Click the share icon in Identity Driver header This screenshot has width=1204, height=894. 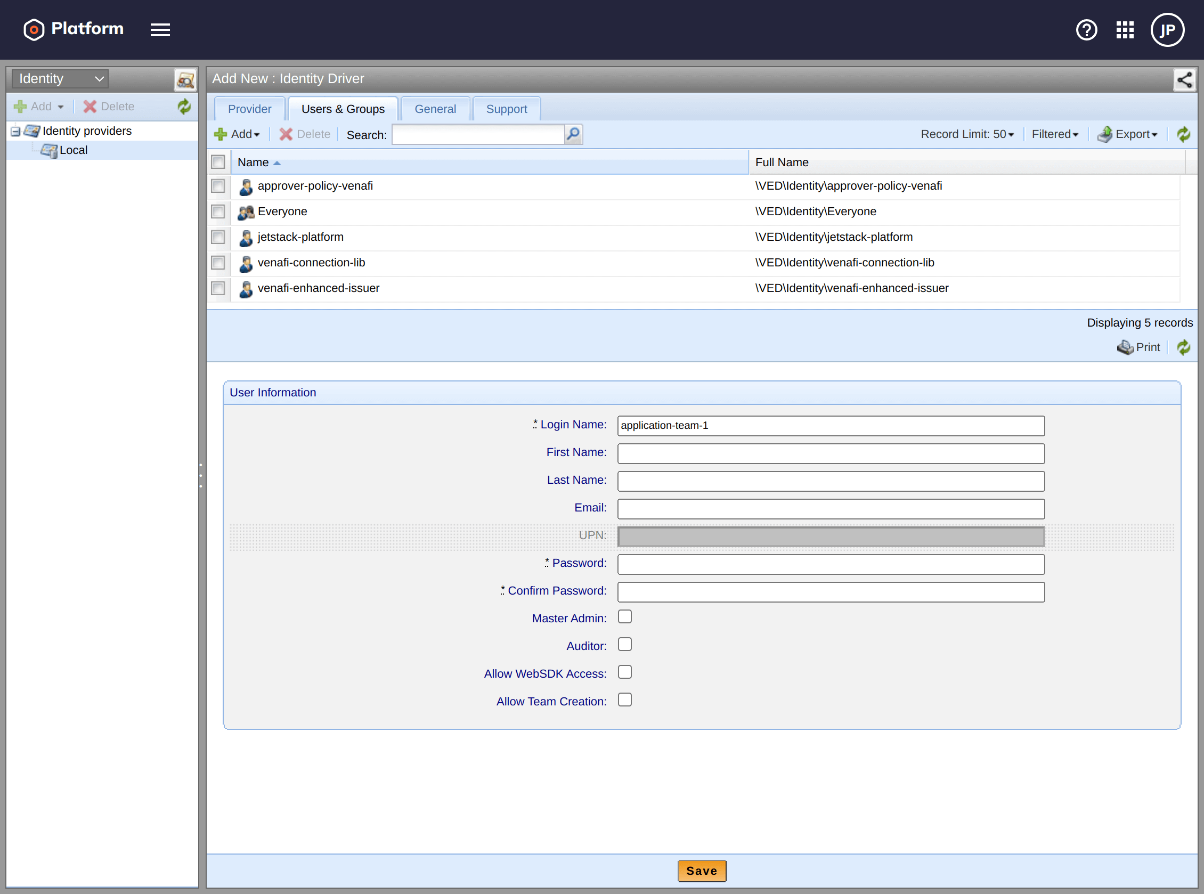pyautogui.click(x=1184, y=80)
